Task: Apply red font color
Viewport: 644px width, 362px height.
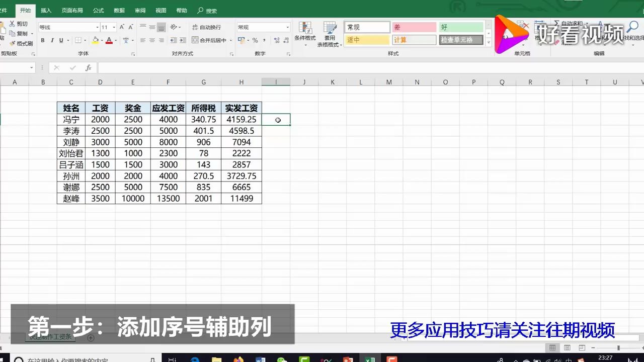Action: tap(109, 40)
